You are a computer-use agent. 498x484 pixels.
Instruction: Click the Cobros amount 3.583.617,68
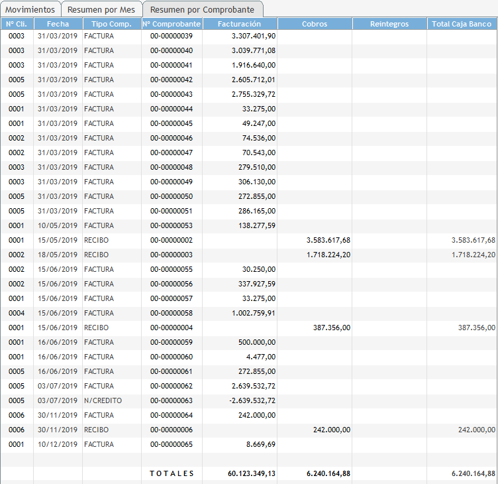point(328,240)
